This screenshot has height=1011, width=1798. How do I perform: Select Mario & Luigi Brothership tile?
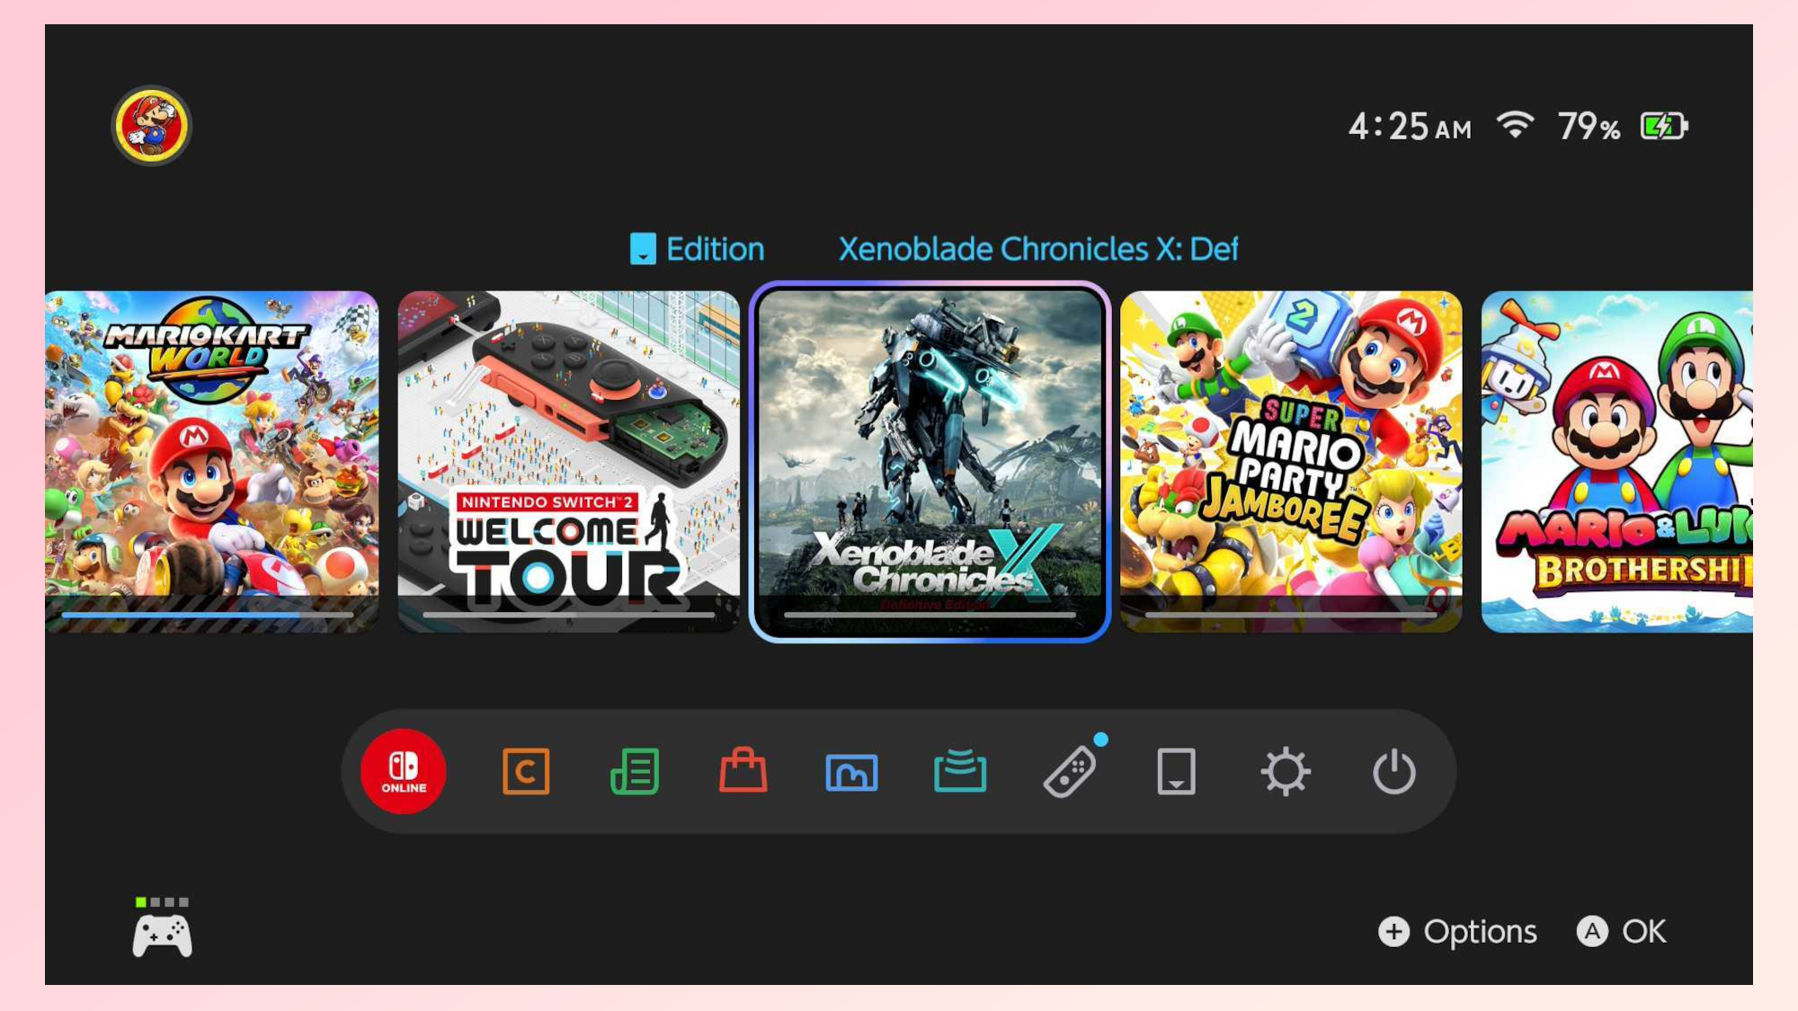click(x=1616, y=461)
